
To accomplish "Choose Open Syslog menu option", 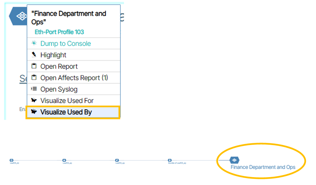I will [59, 89].
